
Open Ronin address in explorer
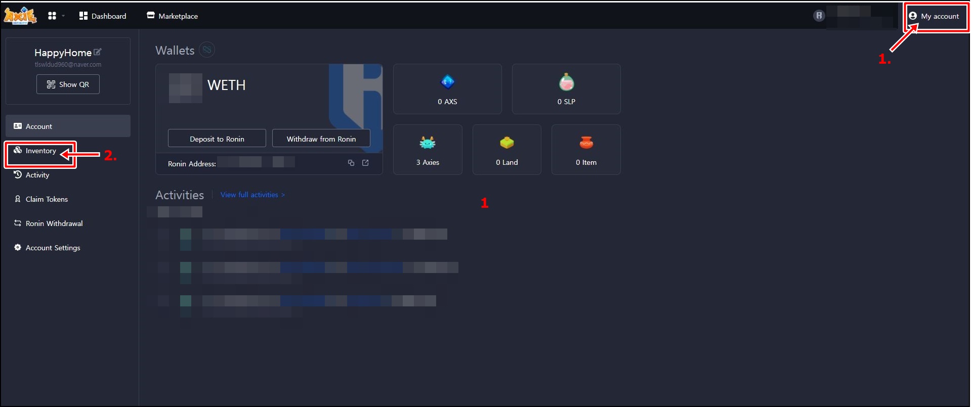pyautogui.click(x=365, y=163)
